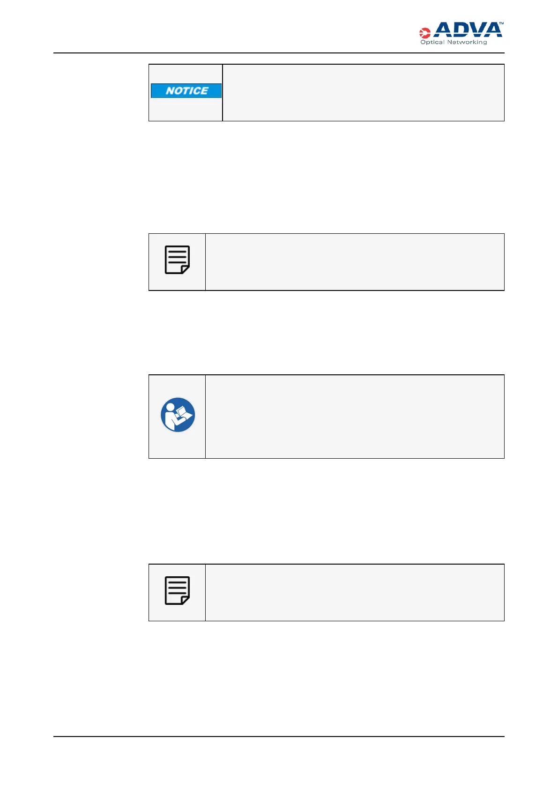Click the blue read-the-manual icon
Image resolution: width=558 pixels, height=789 pixels.
click(x=178, y=415)
